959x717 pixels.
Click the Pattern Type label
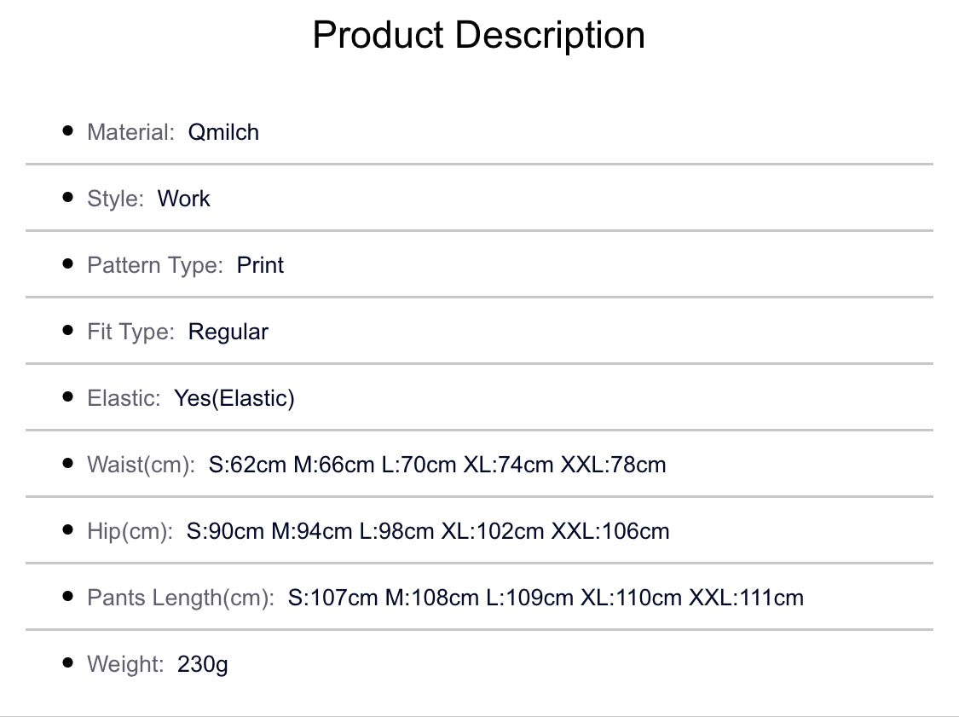coord(155,265)
